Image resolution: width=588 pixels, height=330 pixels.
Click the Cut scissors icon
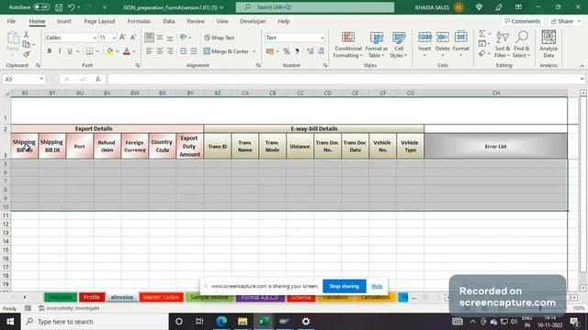click(x=27, y=35)
